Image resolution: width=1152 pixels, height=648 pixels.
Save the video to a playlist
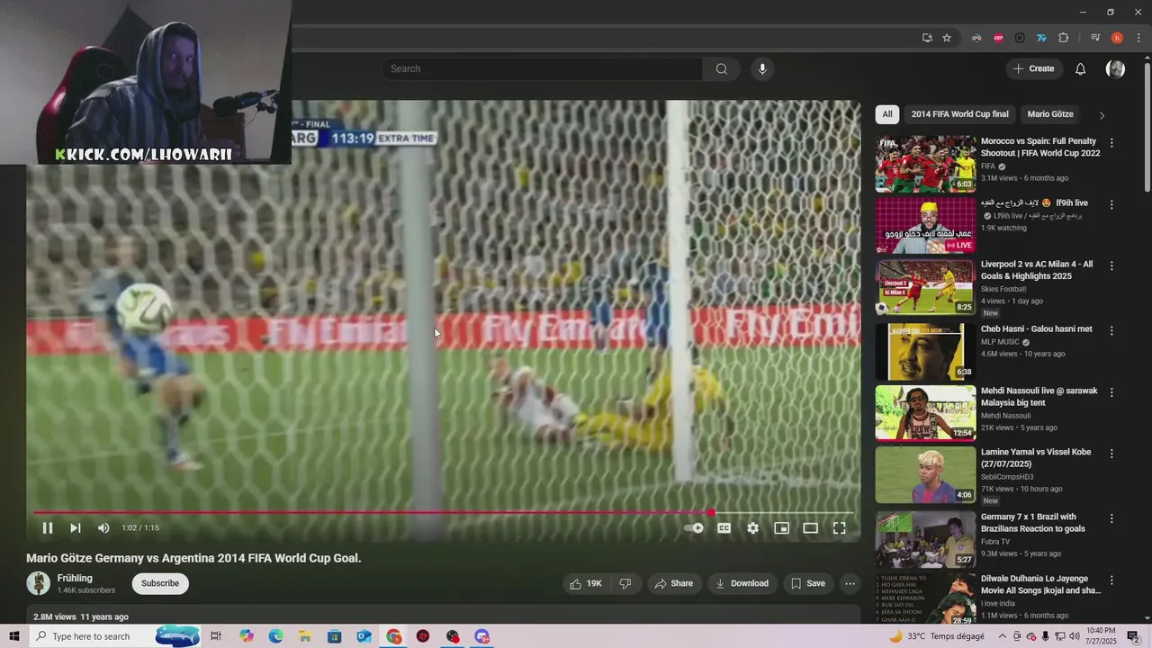click(x=808, y=583)
